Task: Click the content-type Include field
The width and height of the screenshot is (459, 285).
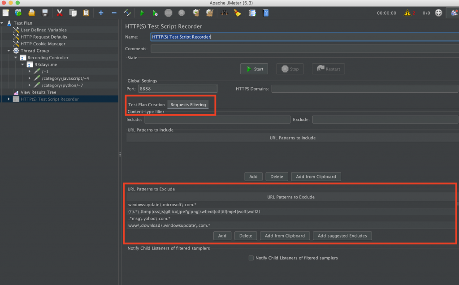Action: click(x=217, y=119)
